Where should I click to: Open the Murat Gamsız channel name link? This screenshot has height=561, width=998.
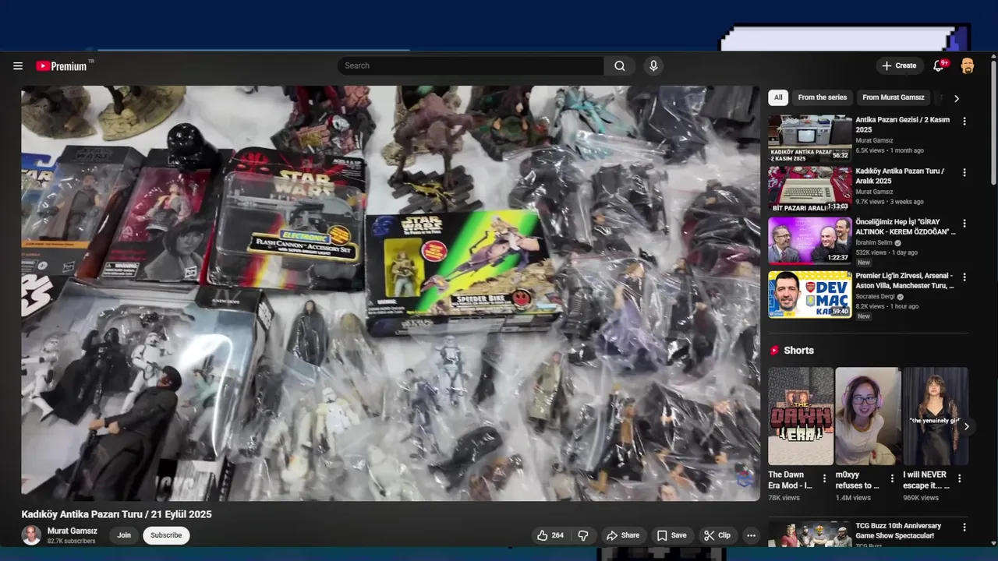click(x=73, y=531)
